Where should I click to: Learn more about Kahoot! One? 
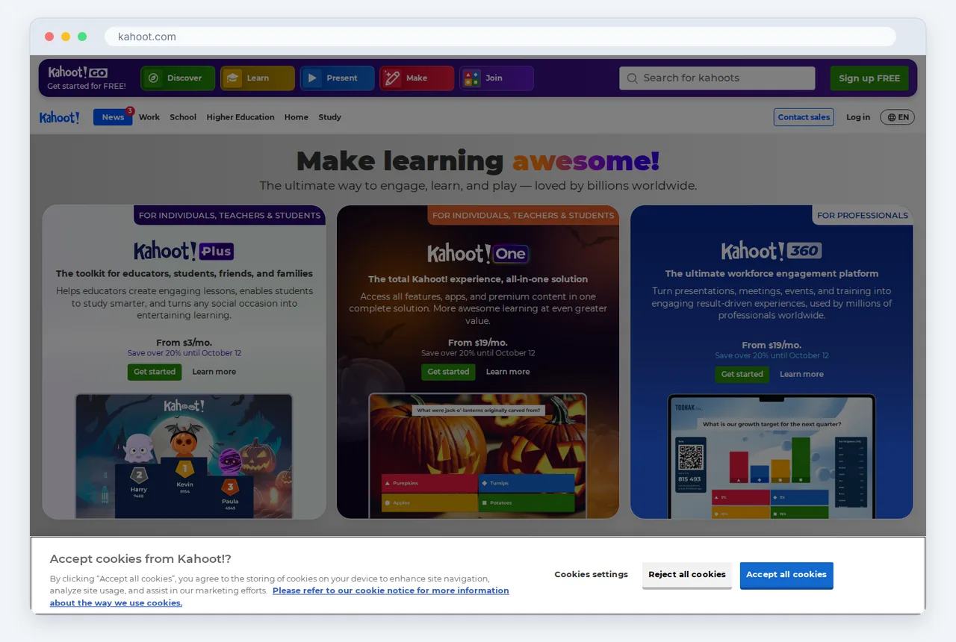tap(508, 372)
